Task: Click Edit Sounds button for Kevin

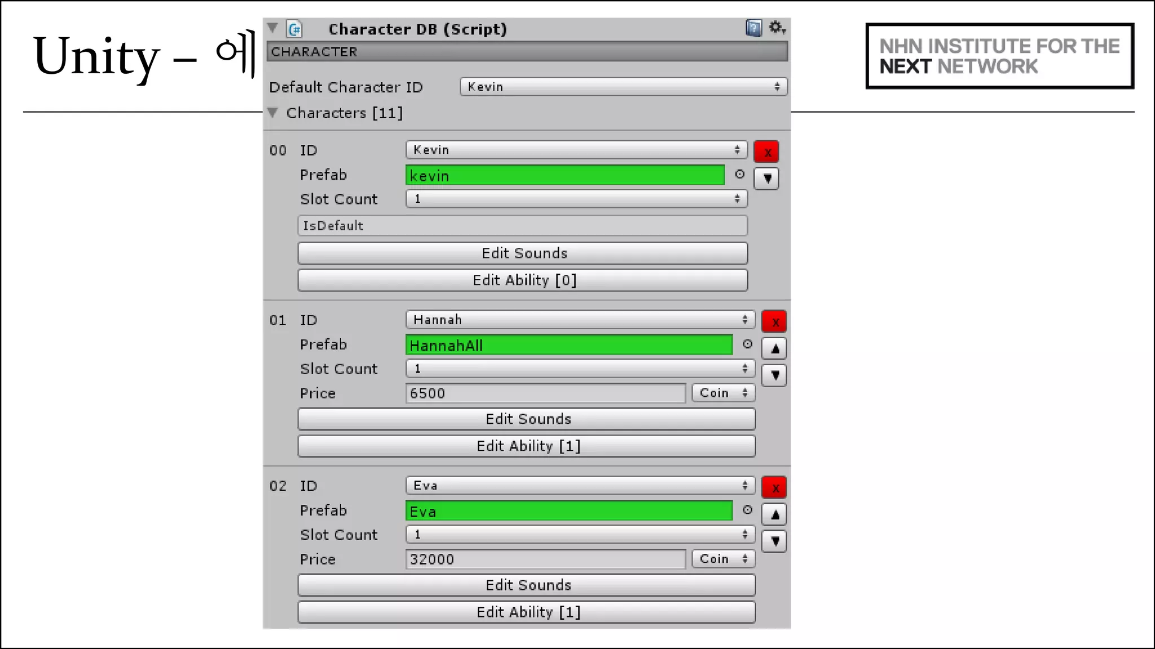Action: click(522, 254)
